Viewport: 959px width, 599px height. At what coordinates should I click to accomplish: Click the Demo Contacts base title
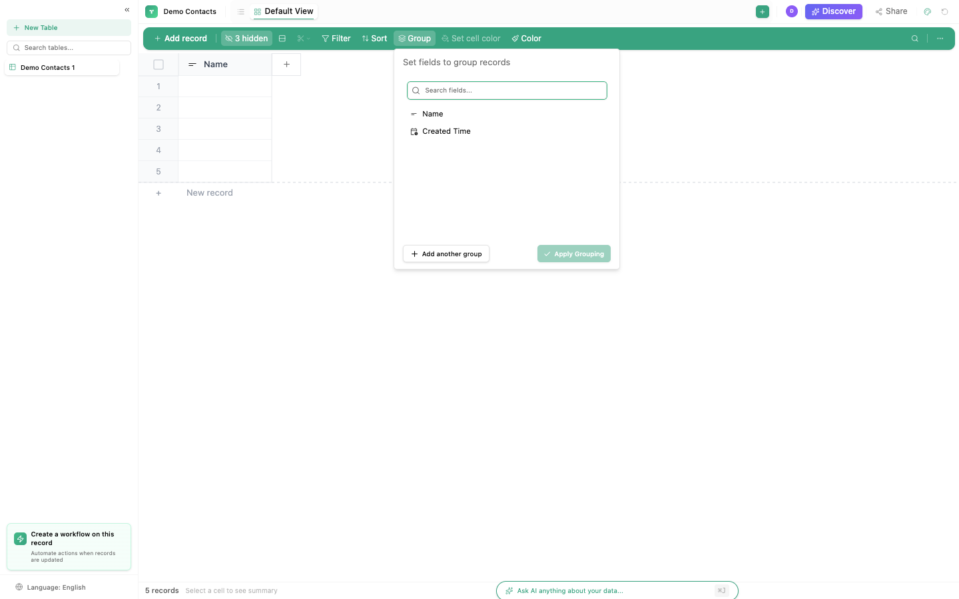coord(190,12)
